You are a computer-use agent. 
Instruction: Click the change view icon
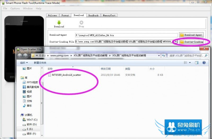pyautogui.click(x=185, y=63)
